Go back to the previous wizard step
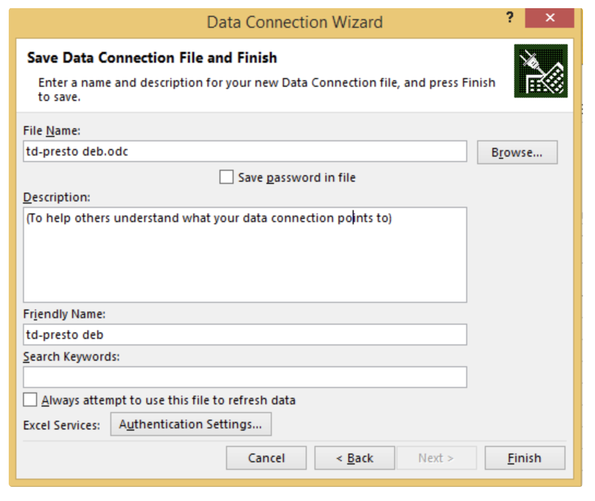This screenshot has width=595, height=501. click(x=354, y=458)
